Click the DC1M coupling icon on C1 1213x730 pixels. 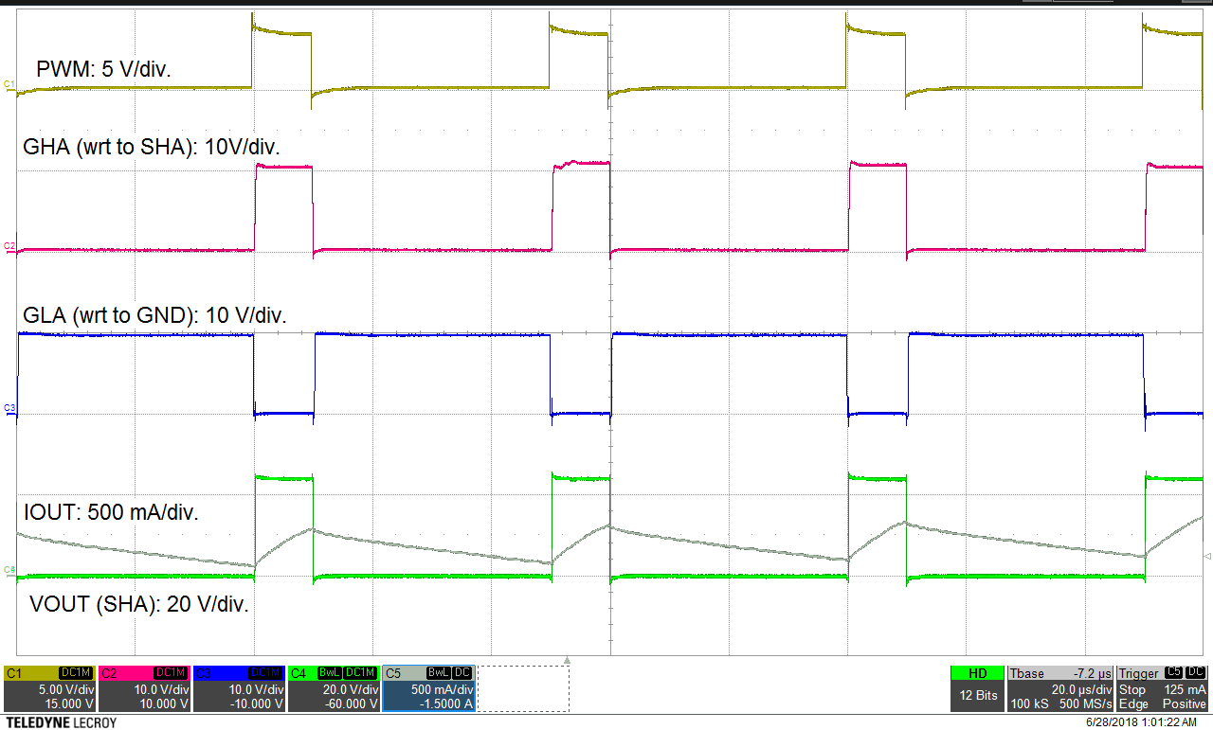(x=76, y=671)
